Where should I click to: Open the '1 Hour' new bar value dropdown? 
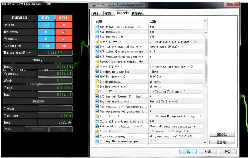click(x=175, y=71)
